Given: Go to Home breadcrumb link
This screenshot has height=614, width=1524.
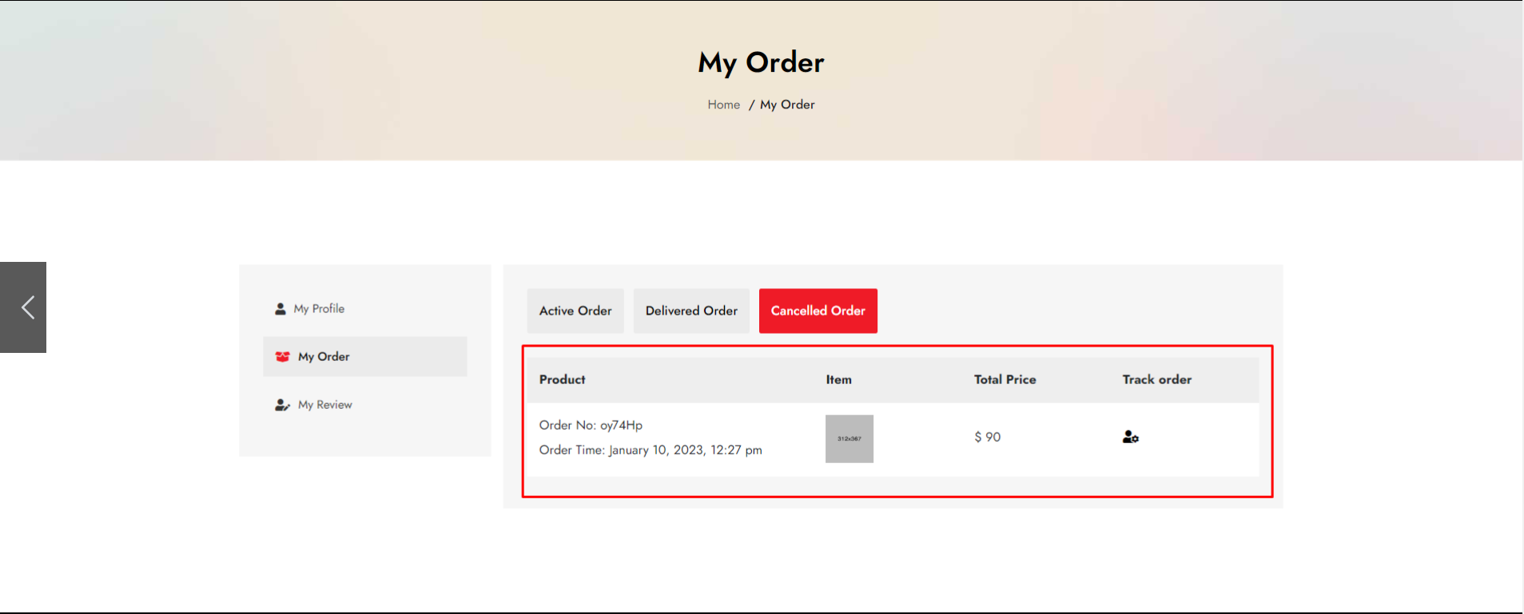Looking at the screenshot, I should [x=724, y=105].
